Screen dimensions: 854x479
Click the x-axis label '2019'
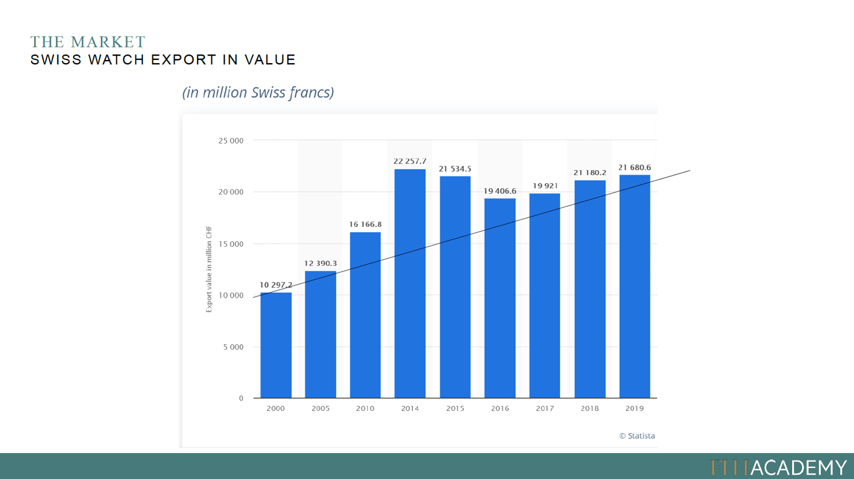635,408
